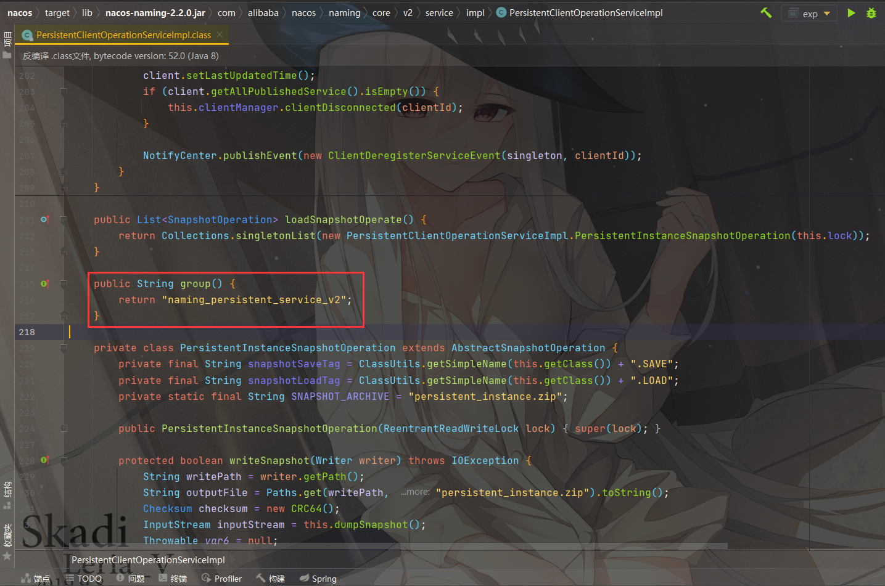Click the service breadcrumb segment
Image resolution: width=885 pixels, height=586 pixels.
tap(439, 12)
